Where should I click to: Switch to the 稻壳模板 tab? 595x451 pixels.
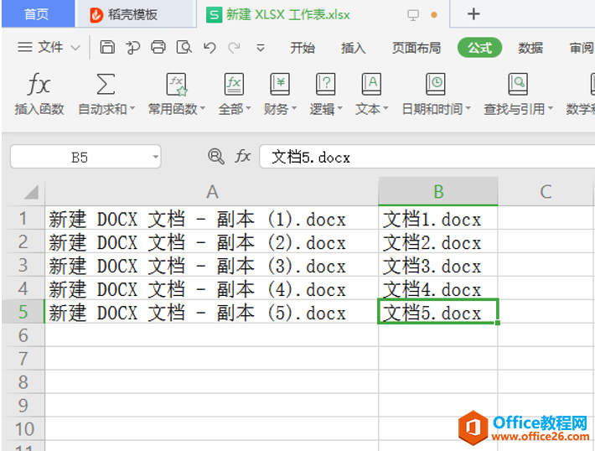(135, 14)
